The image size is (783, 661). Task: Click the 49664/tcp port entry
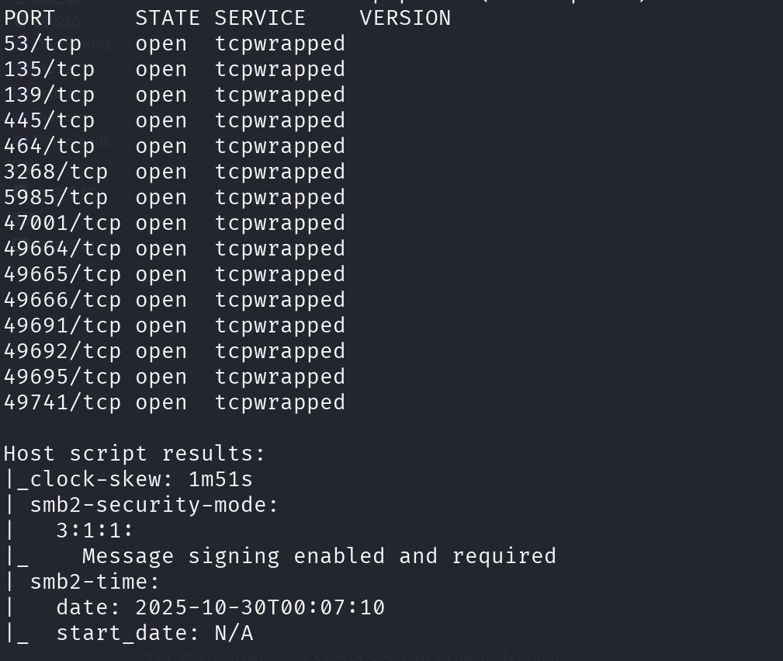pyautogui.click(x=62, y=249)
